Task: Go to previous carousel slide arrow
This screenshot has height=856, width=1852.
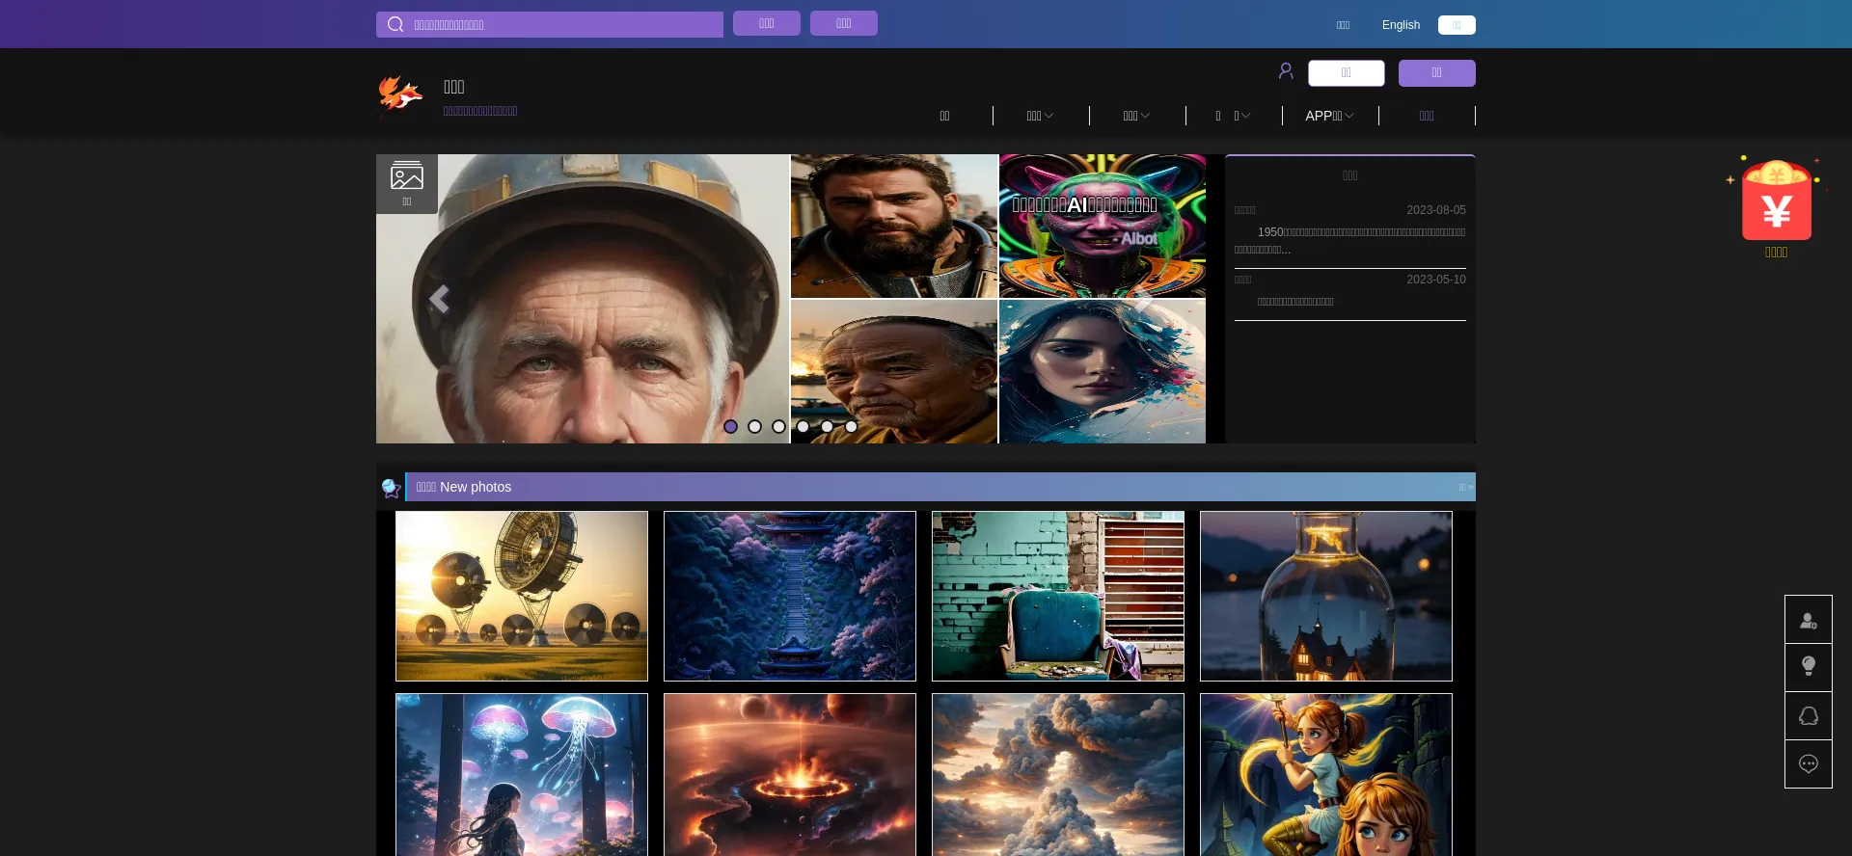Action: pos(439,300)
